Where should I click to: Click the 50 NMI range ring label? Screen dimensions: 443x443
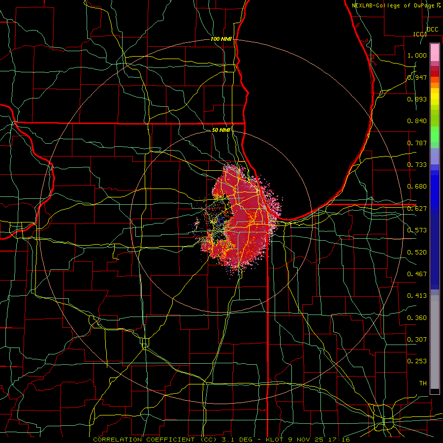click(x=221, y=130)
